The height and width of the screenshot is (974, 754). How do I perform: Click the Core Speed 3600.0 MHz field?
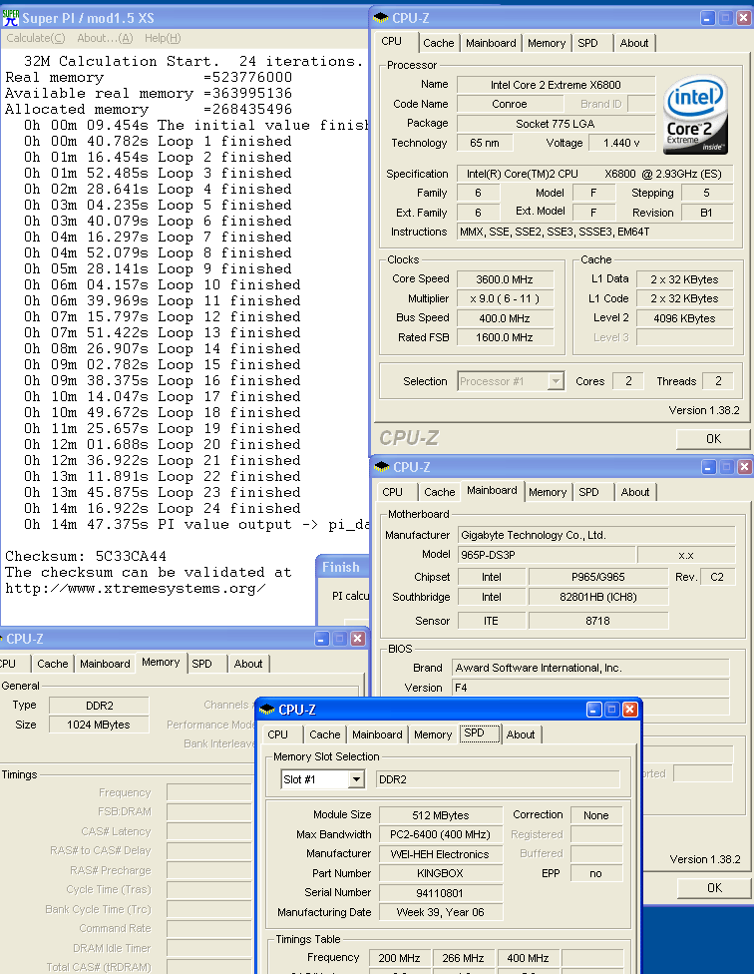click(x=505, y=278)
